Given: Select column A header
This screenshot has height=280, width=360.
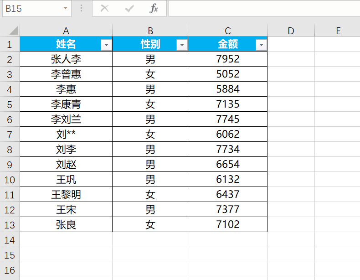Looking at the screenshot, I should pos(66,31).
